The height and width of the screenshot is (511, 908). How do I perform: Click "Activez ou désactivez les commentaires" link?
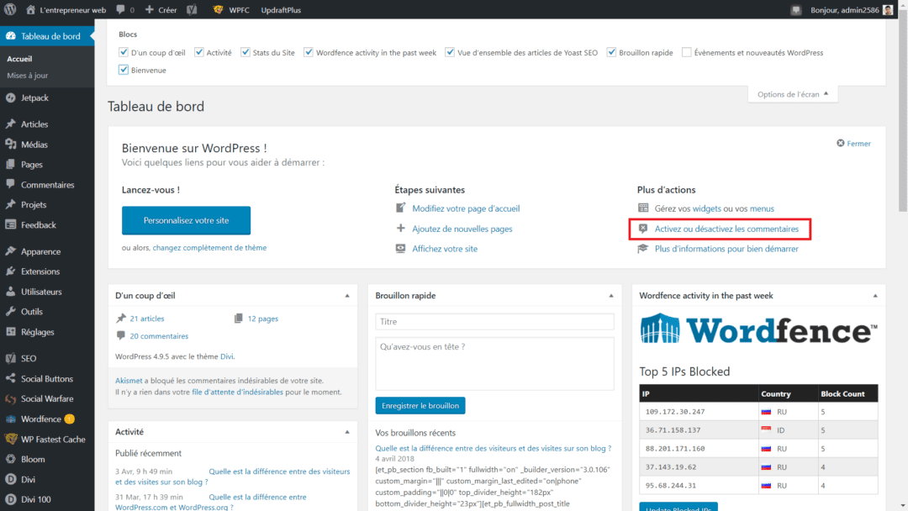click(x=726, y=229)
